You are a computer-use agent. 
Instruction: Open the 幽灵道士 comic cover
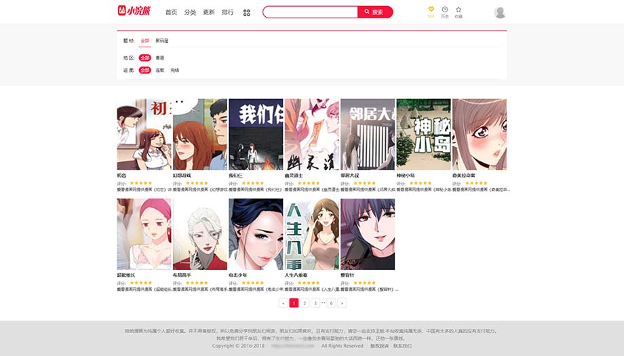click(311, 134)
